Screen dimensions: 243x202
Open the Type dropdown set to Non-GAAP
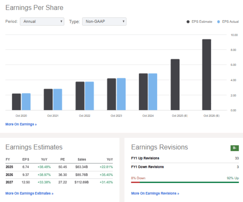(104, 22)
